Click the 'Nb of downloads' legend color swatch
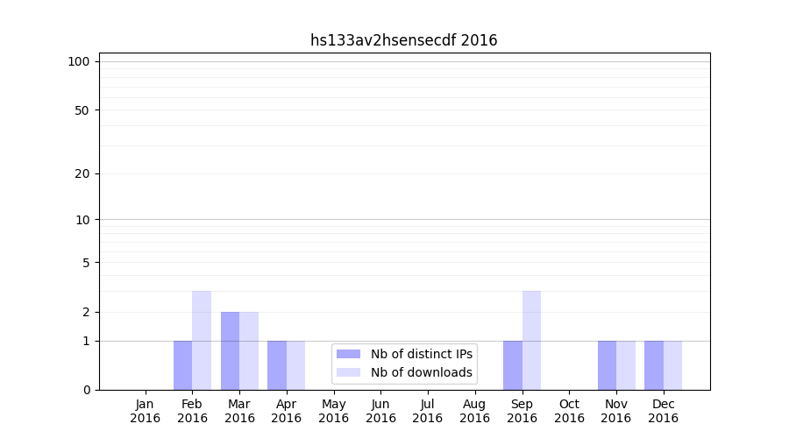This screenshot has height=438, width=789. pyautogui.click(x=348, y=372)
